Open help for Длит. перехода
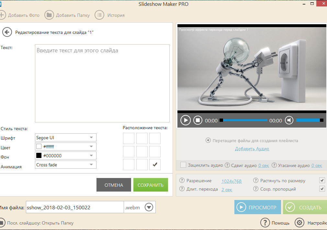The width and height of the screenshot is (327, 230). click(x=182, y=189)
